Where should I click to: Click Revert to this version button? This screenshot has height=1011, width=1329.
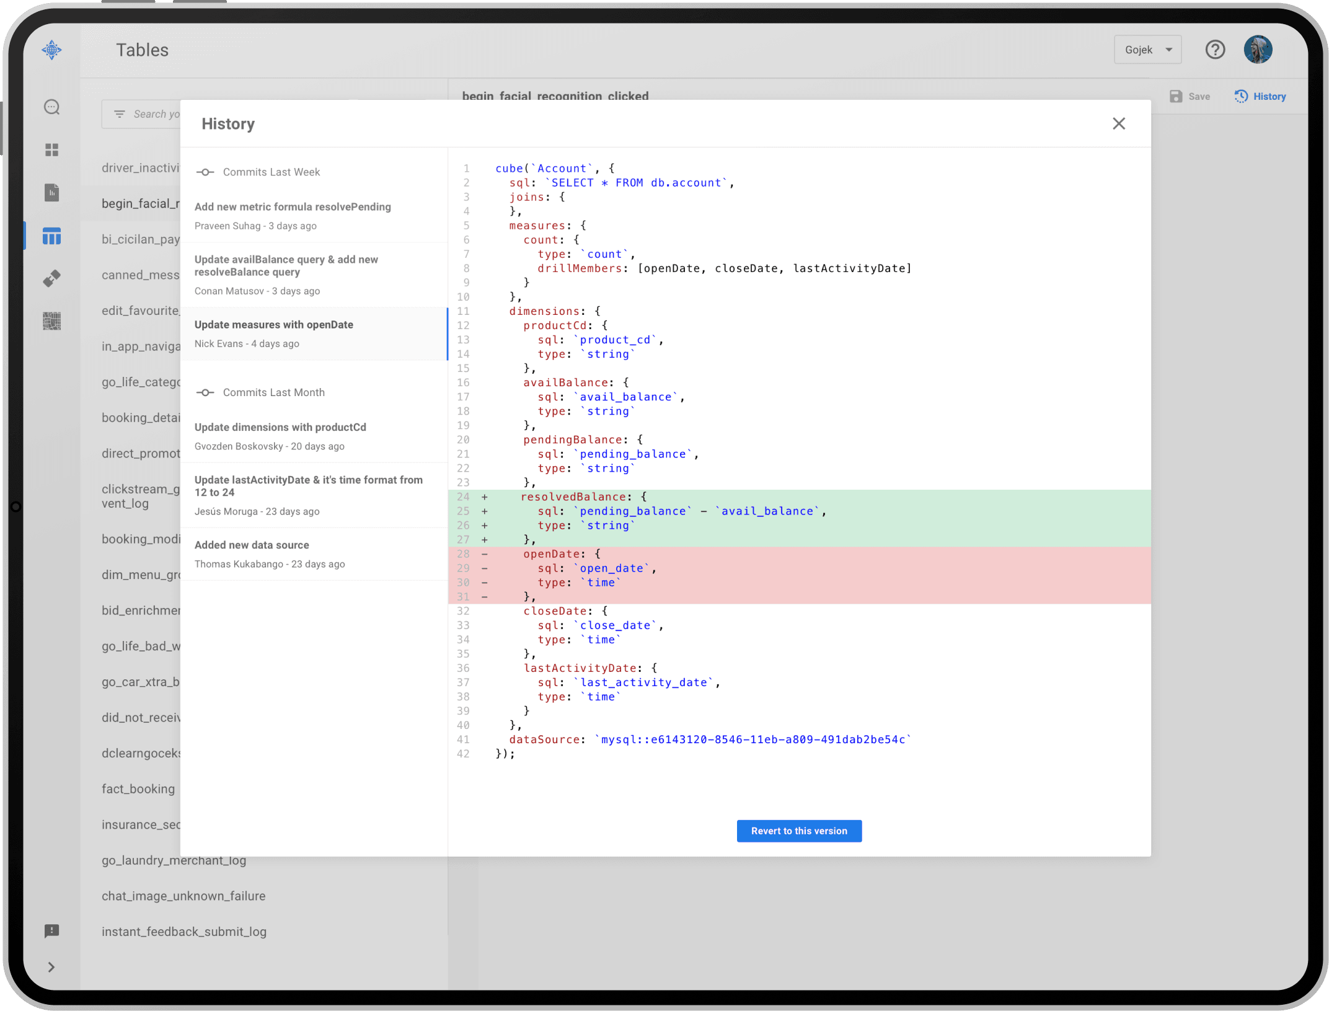pos(799,831)
